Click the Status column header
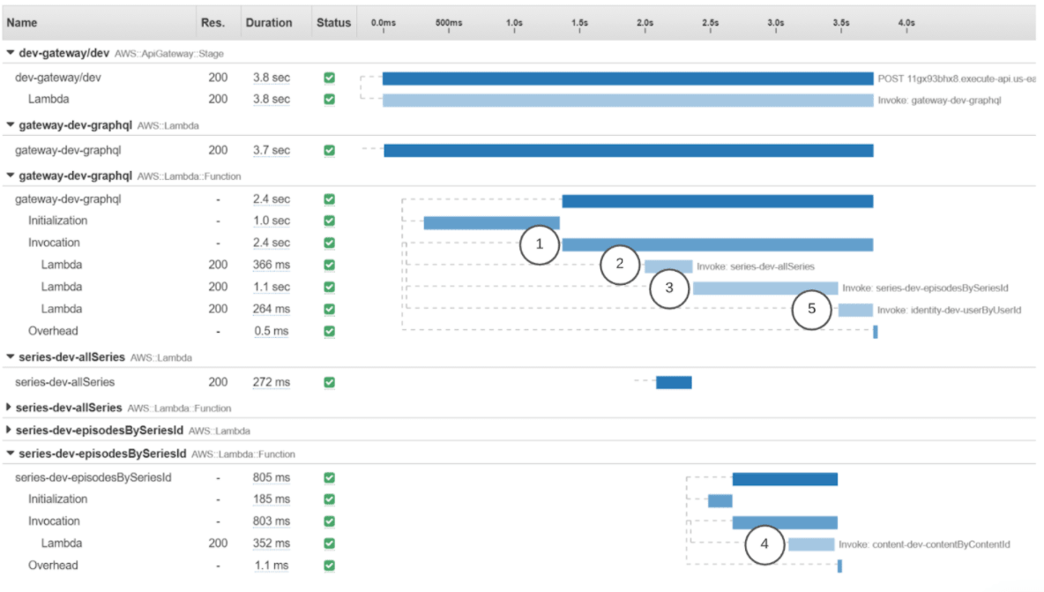Screen dimensions: 1044x592 point(333,23)
